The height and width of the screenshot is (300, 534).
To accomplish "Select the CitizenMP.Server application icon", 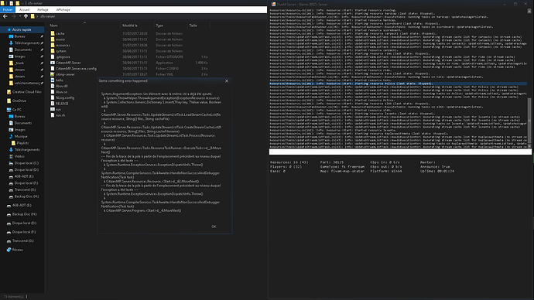I will tap(53, 63).
